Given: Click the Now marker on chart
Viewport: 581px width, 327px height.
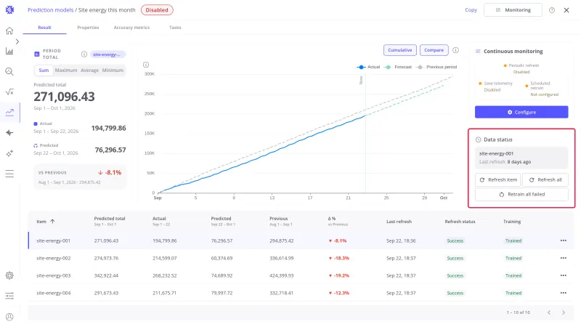Looking at the screenshot, I should pos(361,80).
